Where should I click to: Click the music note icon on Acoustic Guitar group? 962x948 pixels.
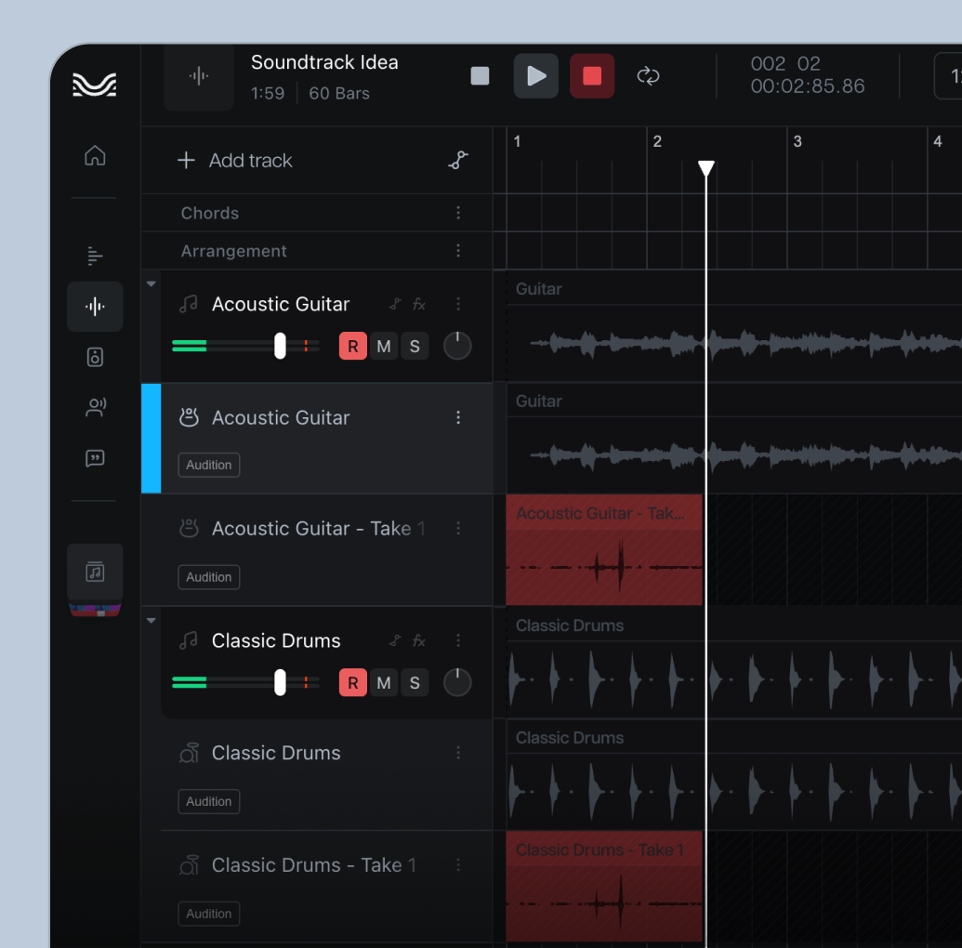[x=189, y=304]
